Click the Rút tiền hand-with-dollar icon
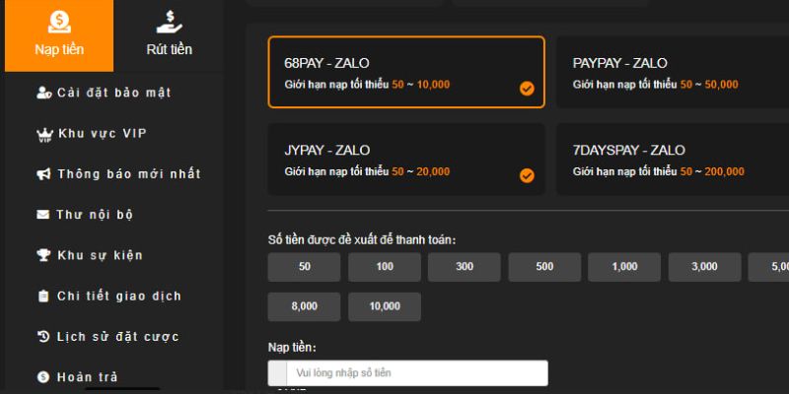789x394 pixels. [169, 22]
